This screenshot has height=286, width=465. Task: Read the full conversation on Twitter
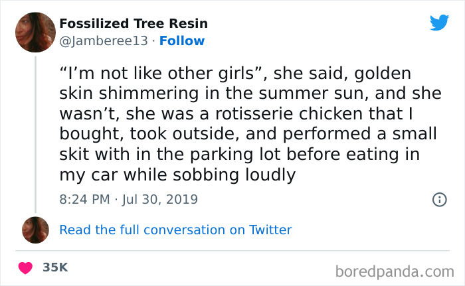click(175, 230)
